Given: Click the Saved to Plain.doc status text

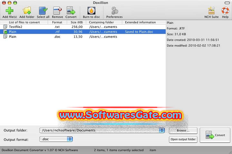Looking at the screenshot, I should 139,32.
